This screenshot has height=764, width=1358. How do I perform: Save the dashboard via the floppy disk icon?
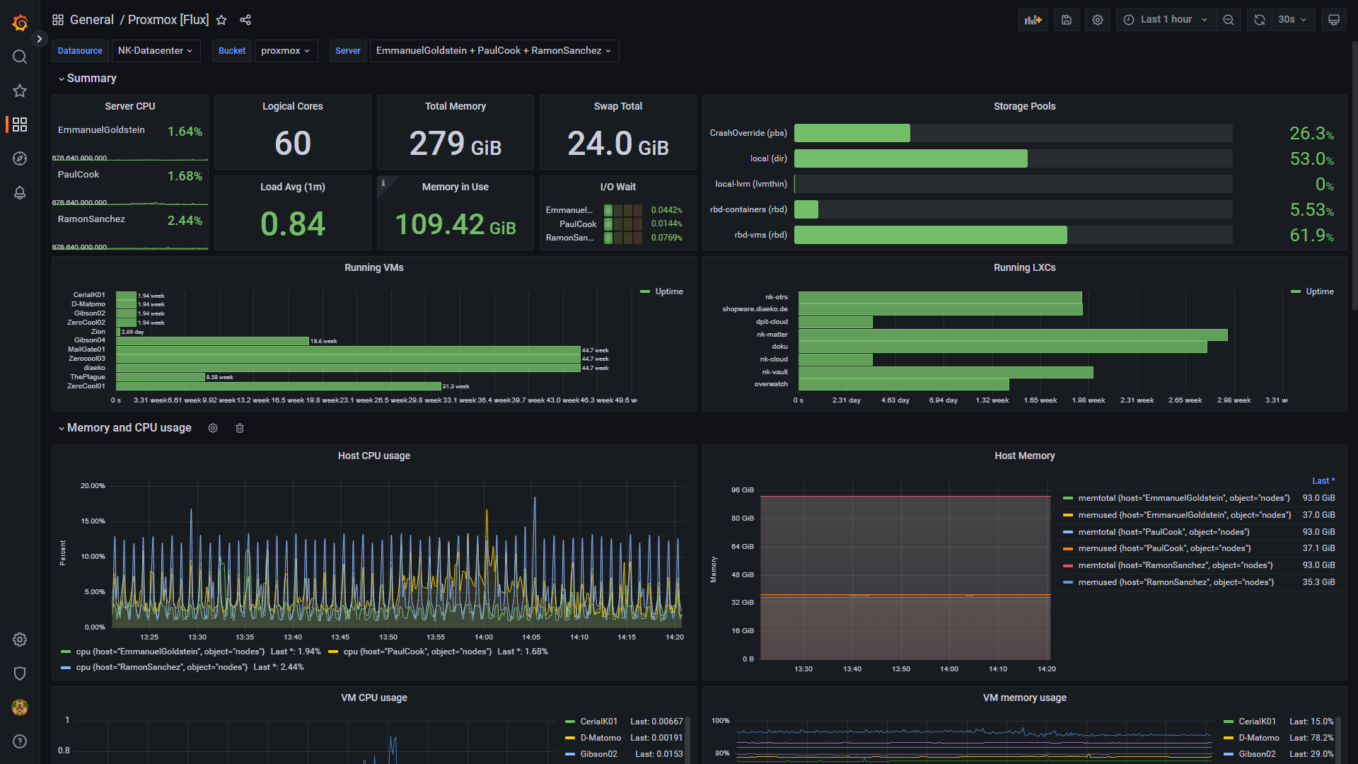click(x=1067, y=20)
